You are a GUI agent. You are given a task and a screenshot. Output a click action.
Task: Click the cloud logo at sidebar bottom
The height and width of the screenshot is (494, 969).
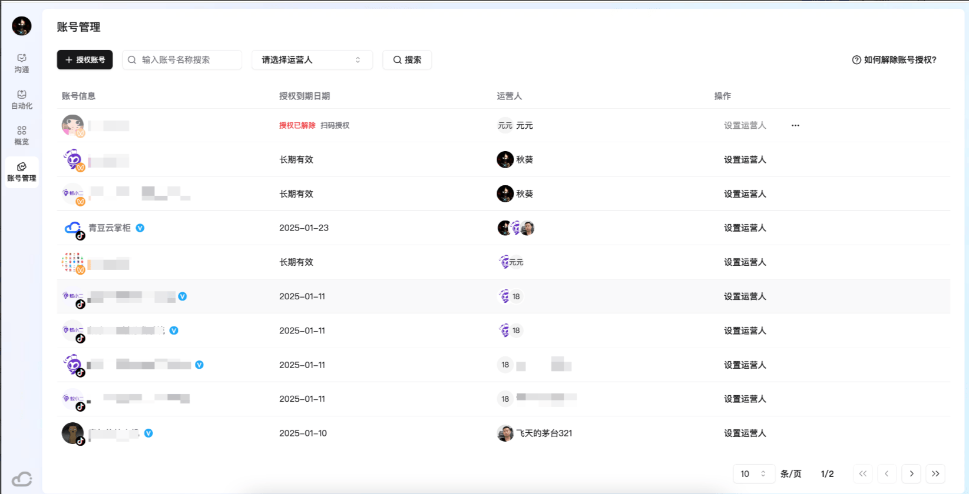[22, 479]
